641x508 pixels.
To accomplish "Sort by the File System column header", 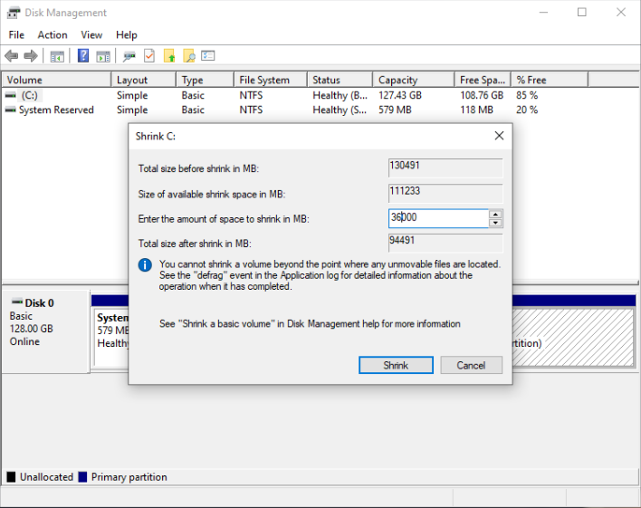I will (270, 80).
